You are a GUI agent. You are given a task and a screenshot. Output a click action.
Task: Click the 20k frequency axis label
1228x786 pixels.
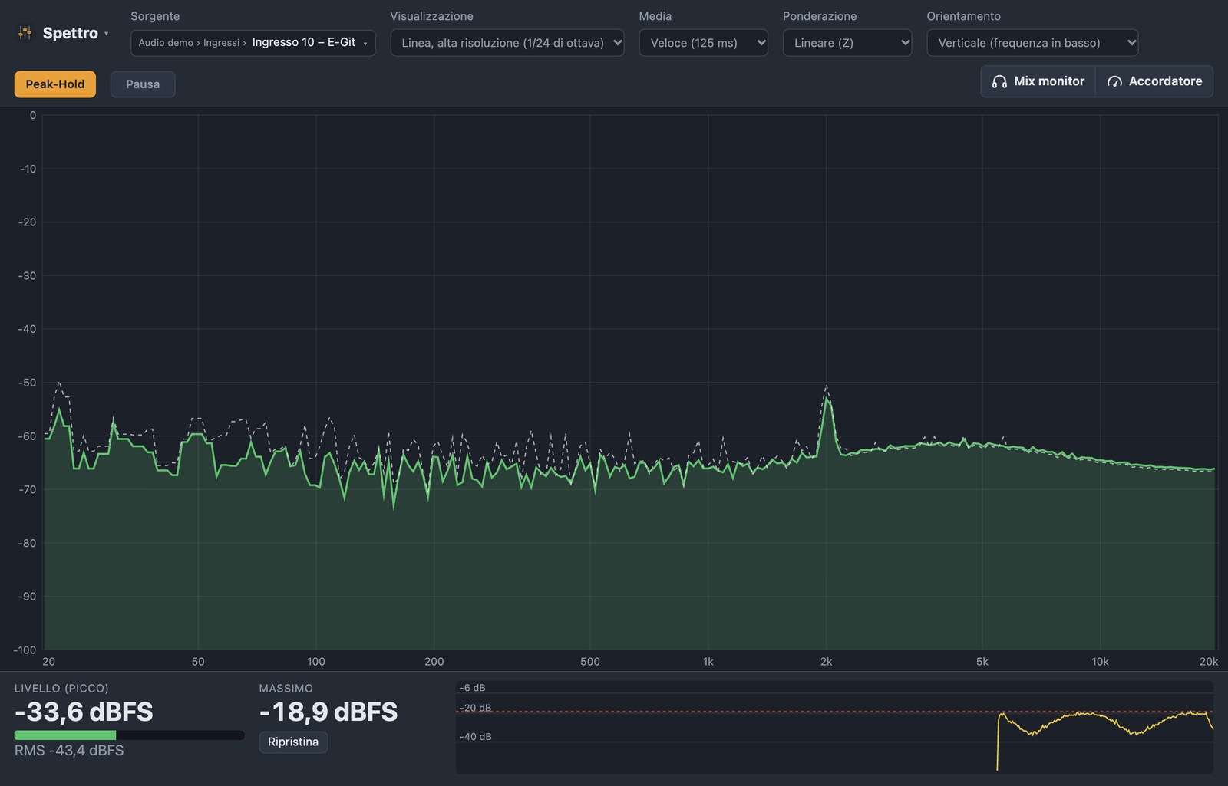pos(1209,662)
